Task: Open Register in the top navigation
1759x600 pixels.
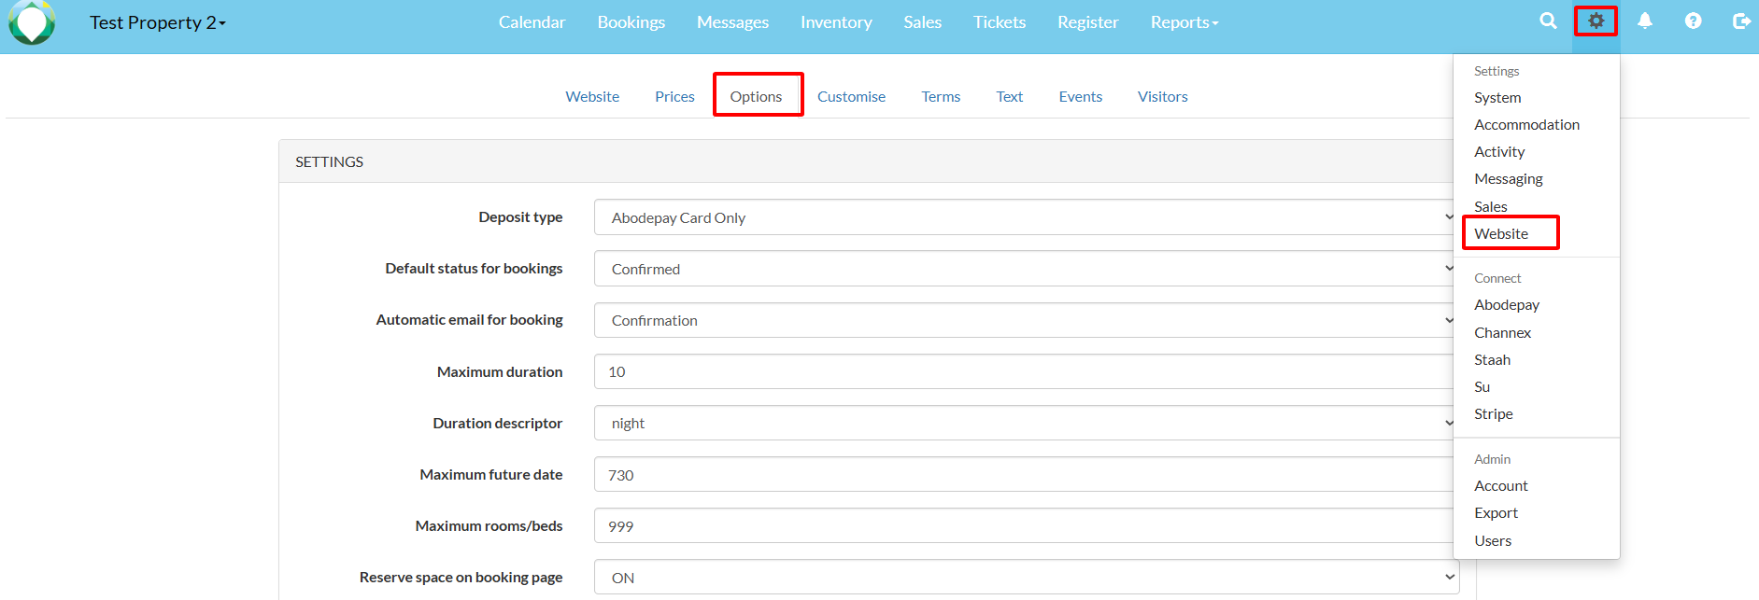Action: [1087, 22]
